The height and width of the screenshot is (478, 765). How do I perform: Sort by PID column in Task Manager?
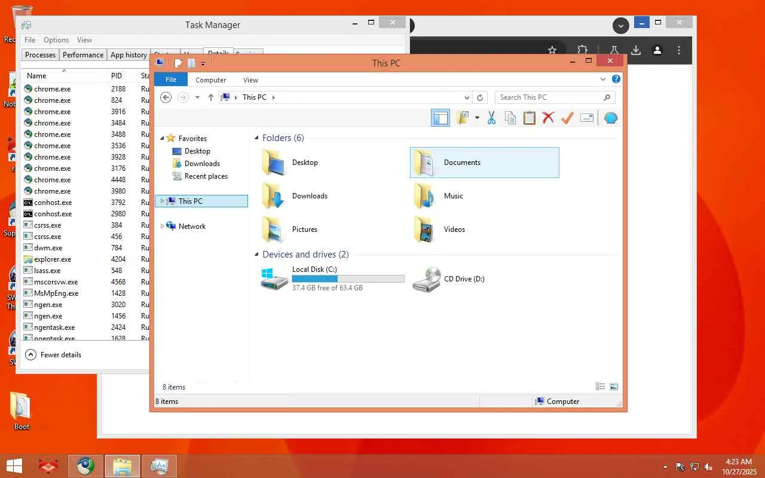[116, 76]
